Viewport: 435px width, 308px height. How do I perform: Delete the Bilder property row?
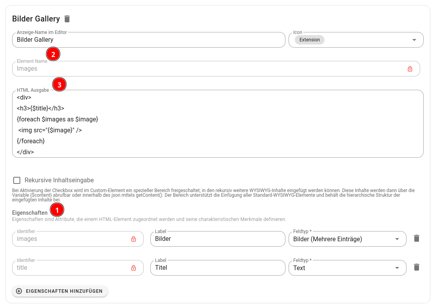click(x=417, y=239)
